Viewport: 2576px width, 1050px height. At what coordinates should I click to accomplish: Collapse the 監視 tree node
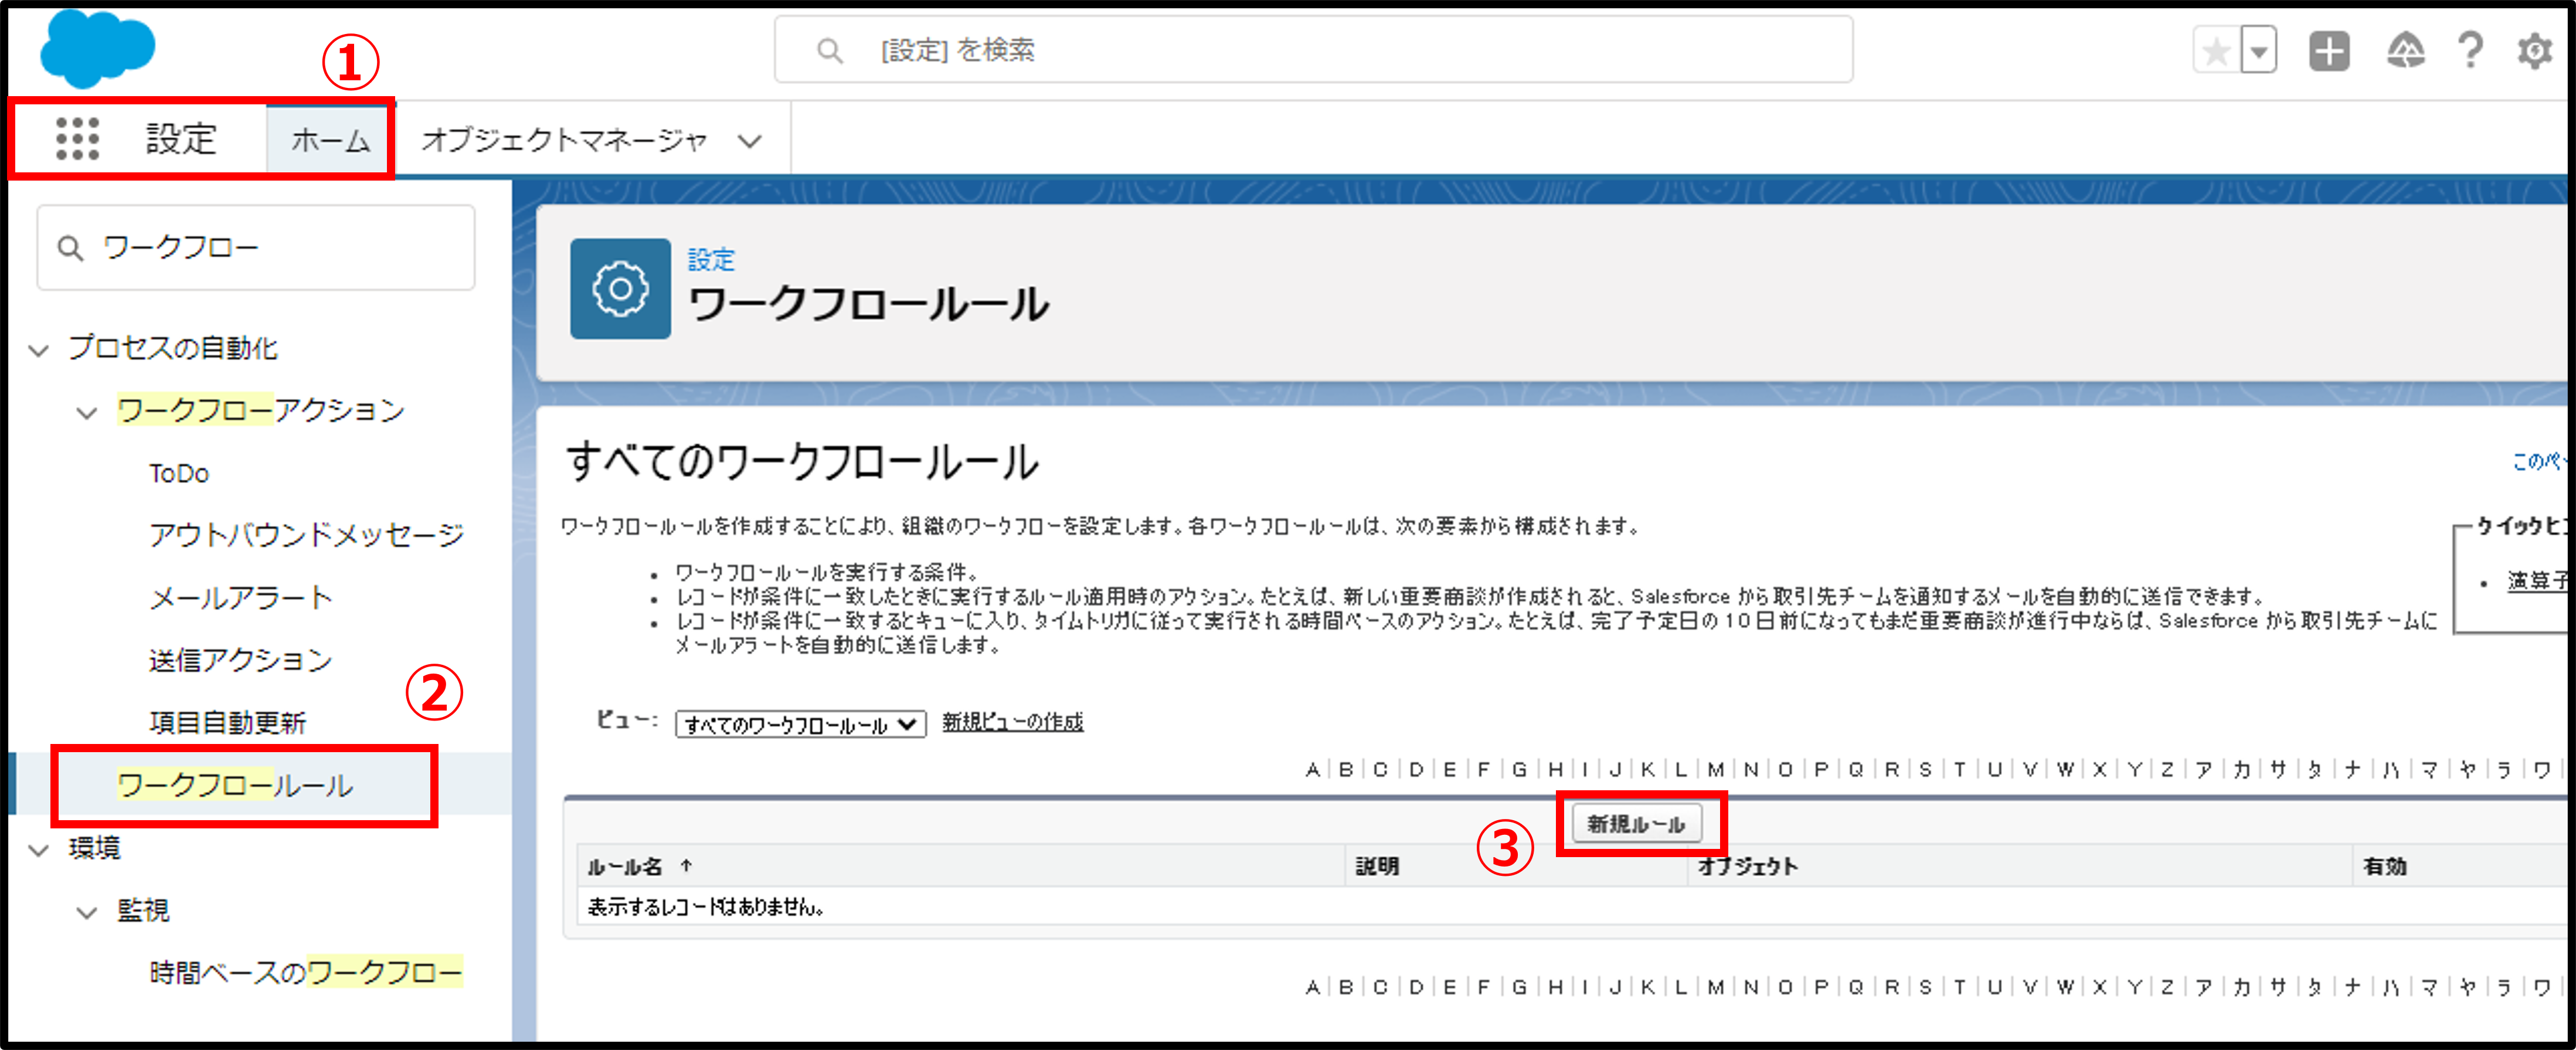[88, 912]
